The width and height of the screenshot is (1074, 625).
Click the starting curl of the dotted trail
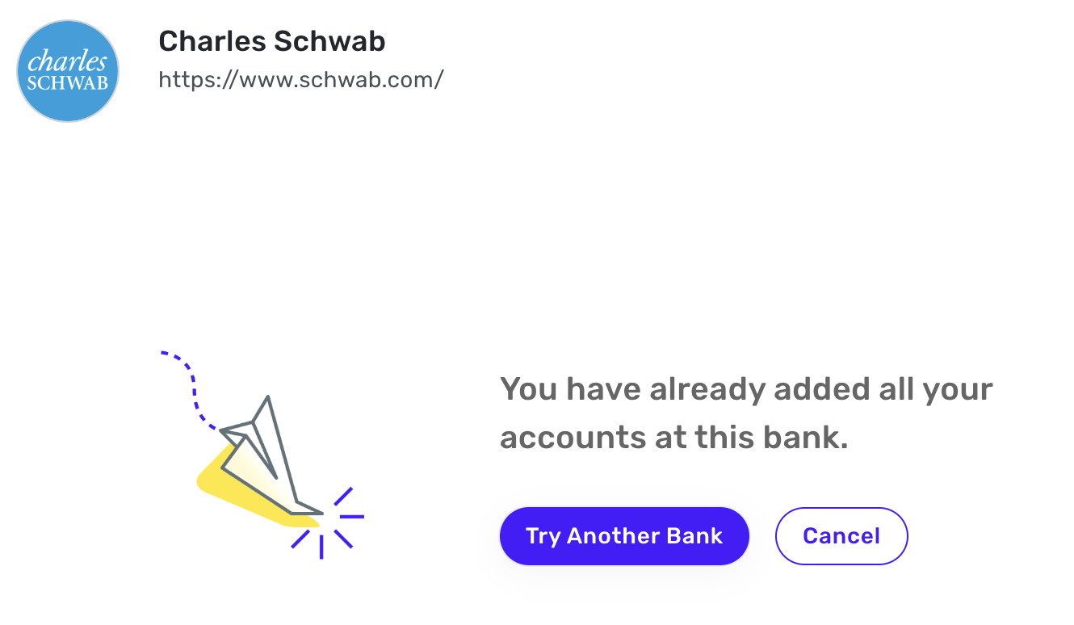(174, 358)
